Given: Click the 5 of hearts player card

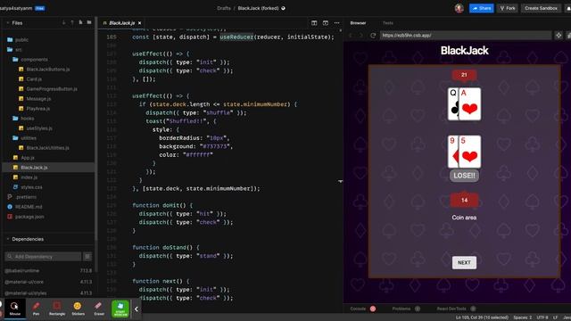Looking at the screenshot, I should pos(470,152).
